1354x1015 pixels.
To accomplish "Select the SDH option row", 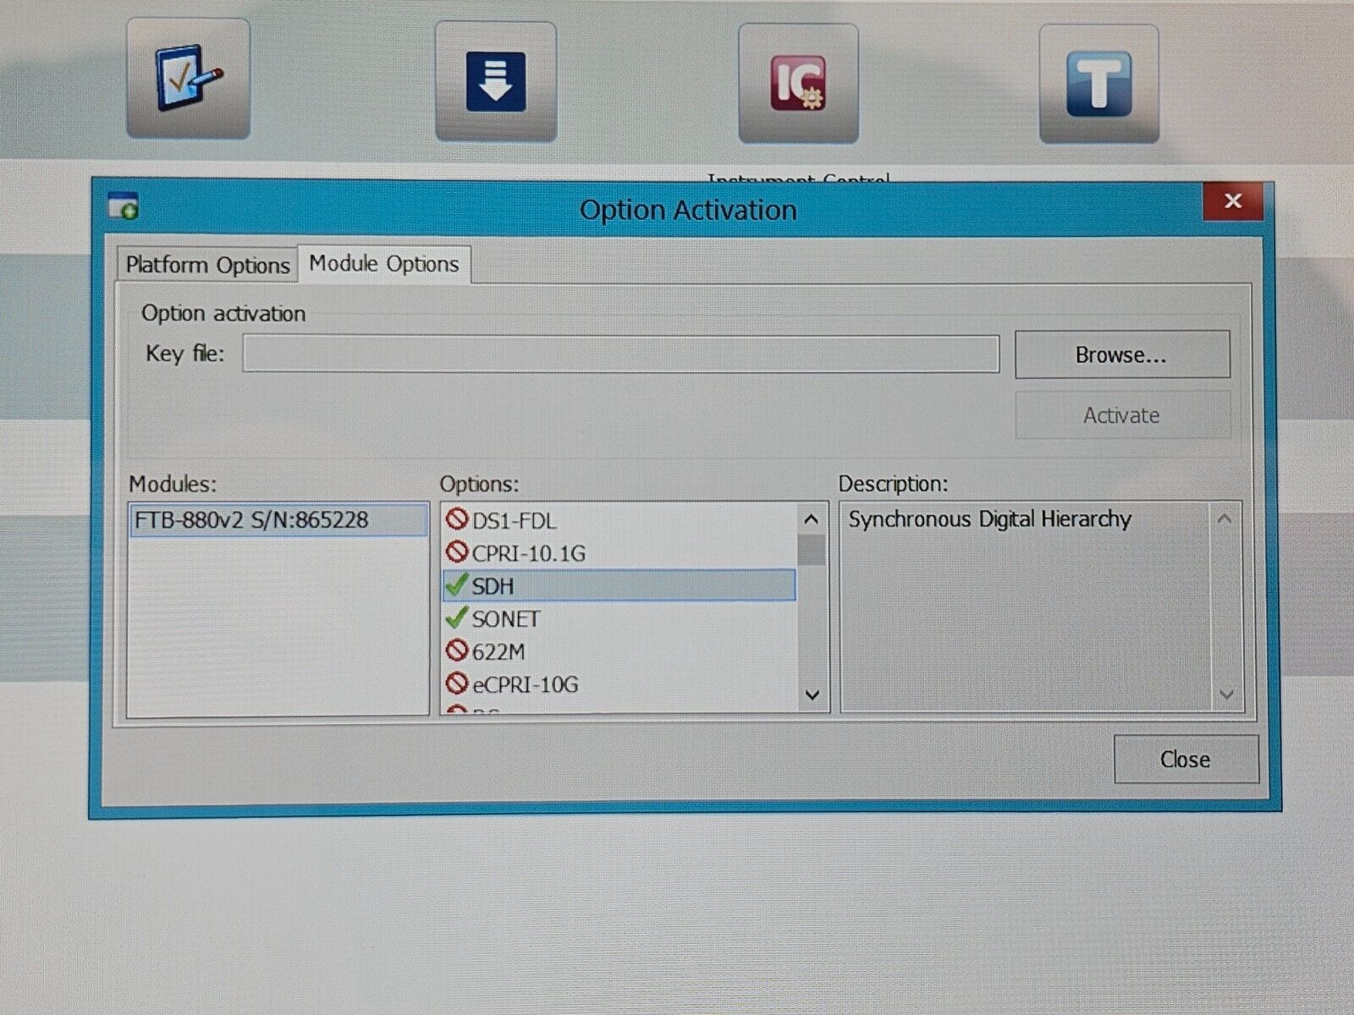I will coord(619,585).
